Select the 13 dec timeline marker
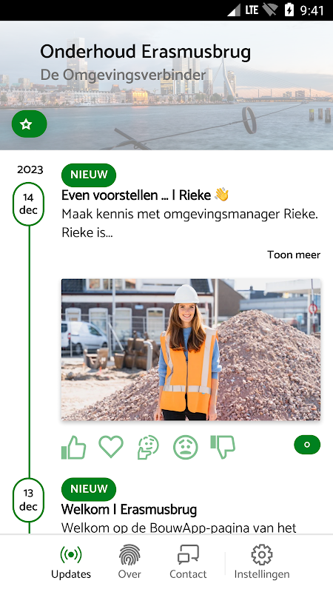Image resolution: width=333 pixels, height=592 pixels. (x=28, y=500)
